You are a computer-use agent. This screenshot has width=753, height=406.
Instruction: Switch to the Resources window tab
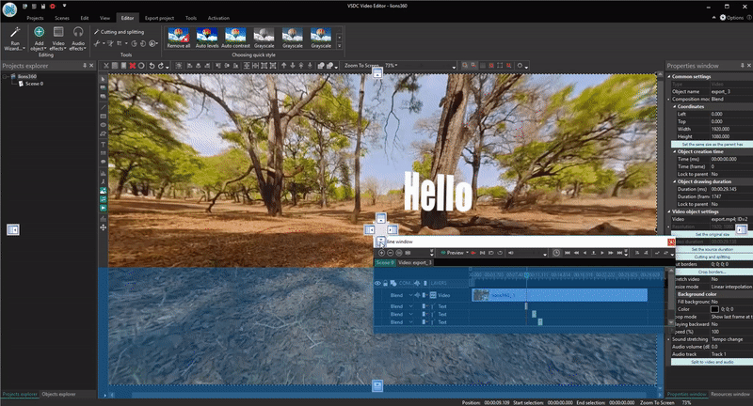pos(730,394)
